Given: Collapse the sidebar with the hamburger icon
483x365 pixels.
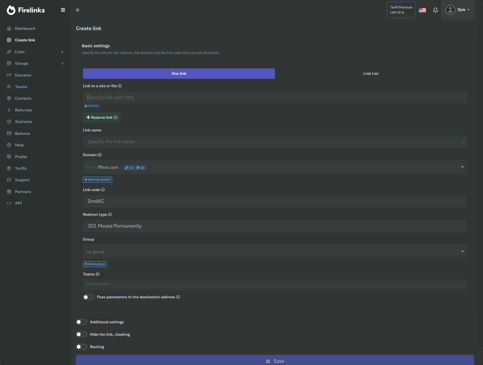Looking at the screenshot, I should 63,10.
